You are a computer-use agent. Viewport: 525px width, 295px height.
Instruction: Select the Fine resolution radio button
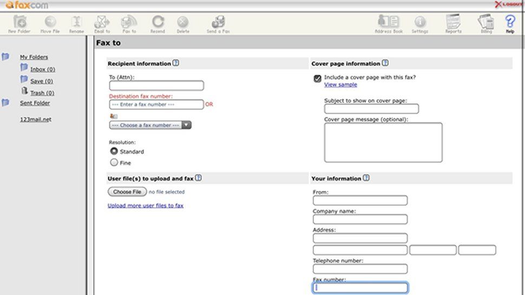pyautogui.click(x=114, y=162)
